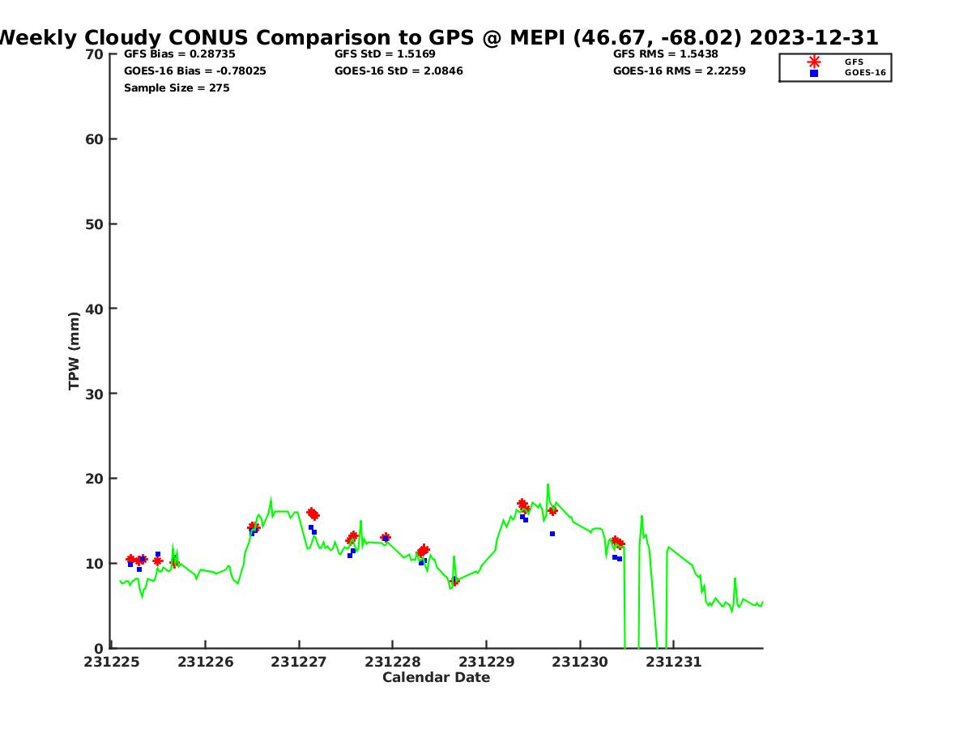Click the Calendar Date x-axis label

coord(436,678)
